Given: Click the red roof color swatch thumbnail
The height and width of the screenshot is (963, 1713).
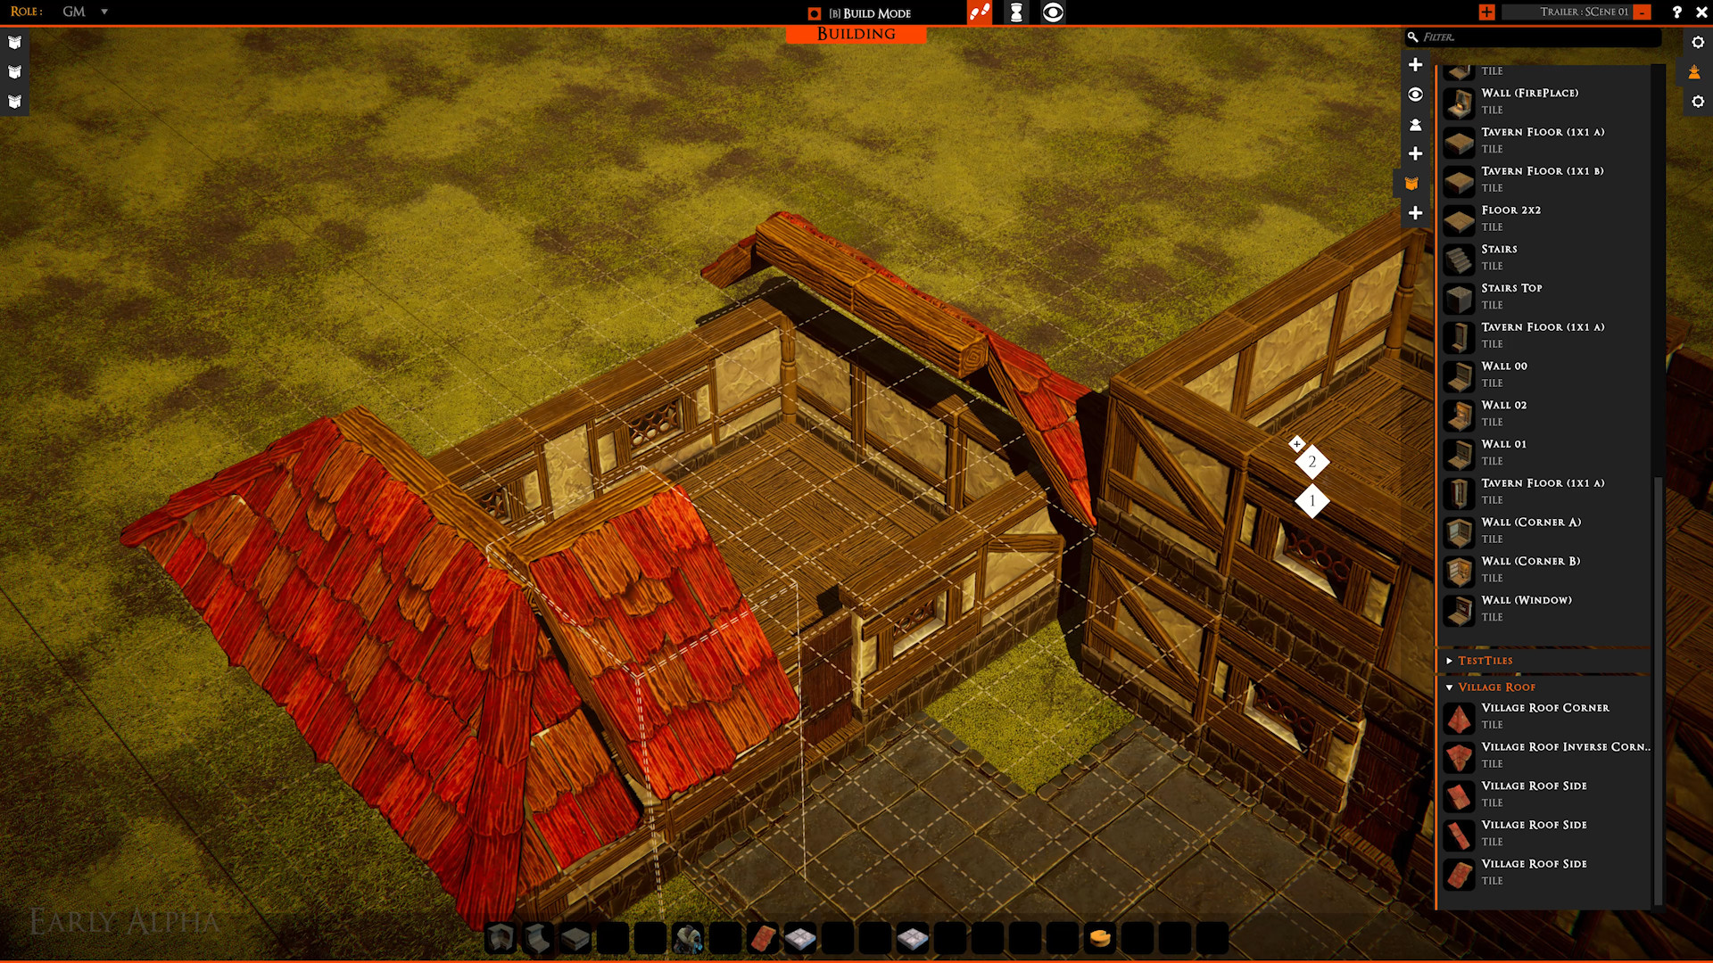Looking at the screenshot, I should (x=763, y=937).
